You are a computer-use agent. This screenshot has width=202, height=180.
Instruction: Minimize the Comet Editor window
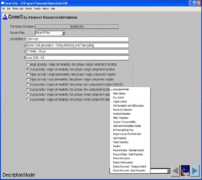[190, 3]
